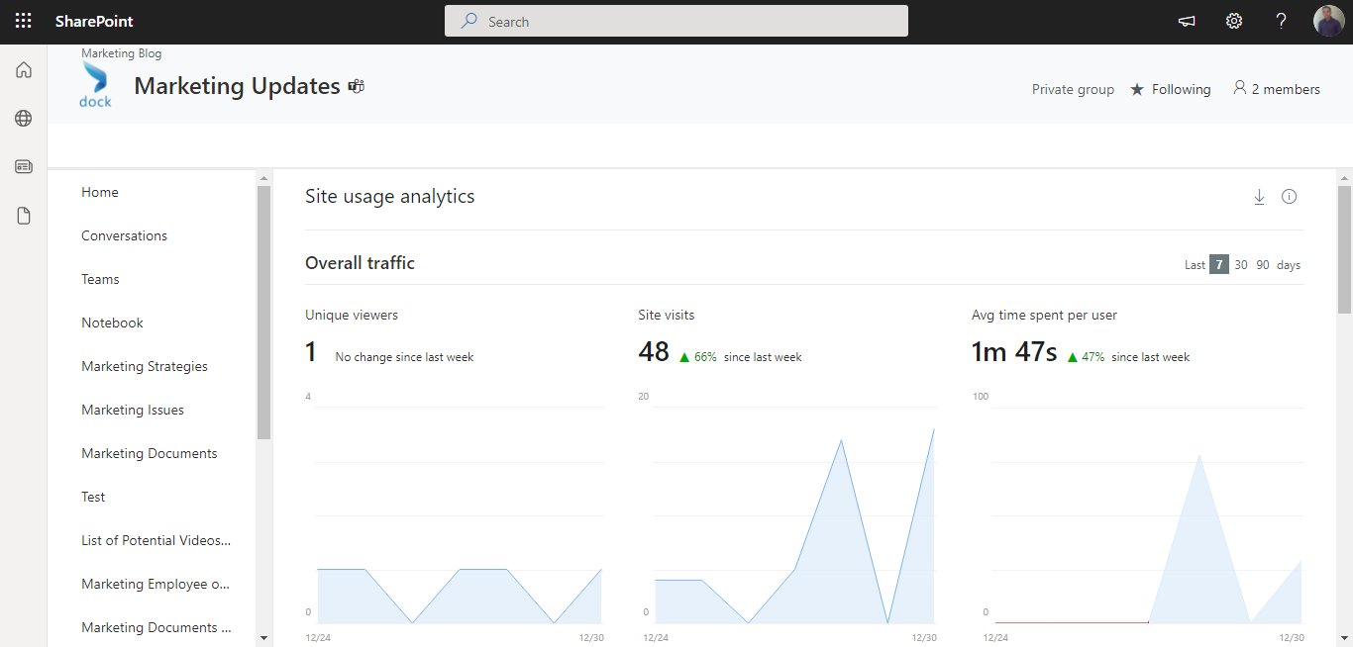This screenshot has height=647, width=1353.
Task: Open the account profile picture menu
Action: tap(1328, 20)
